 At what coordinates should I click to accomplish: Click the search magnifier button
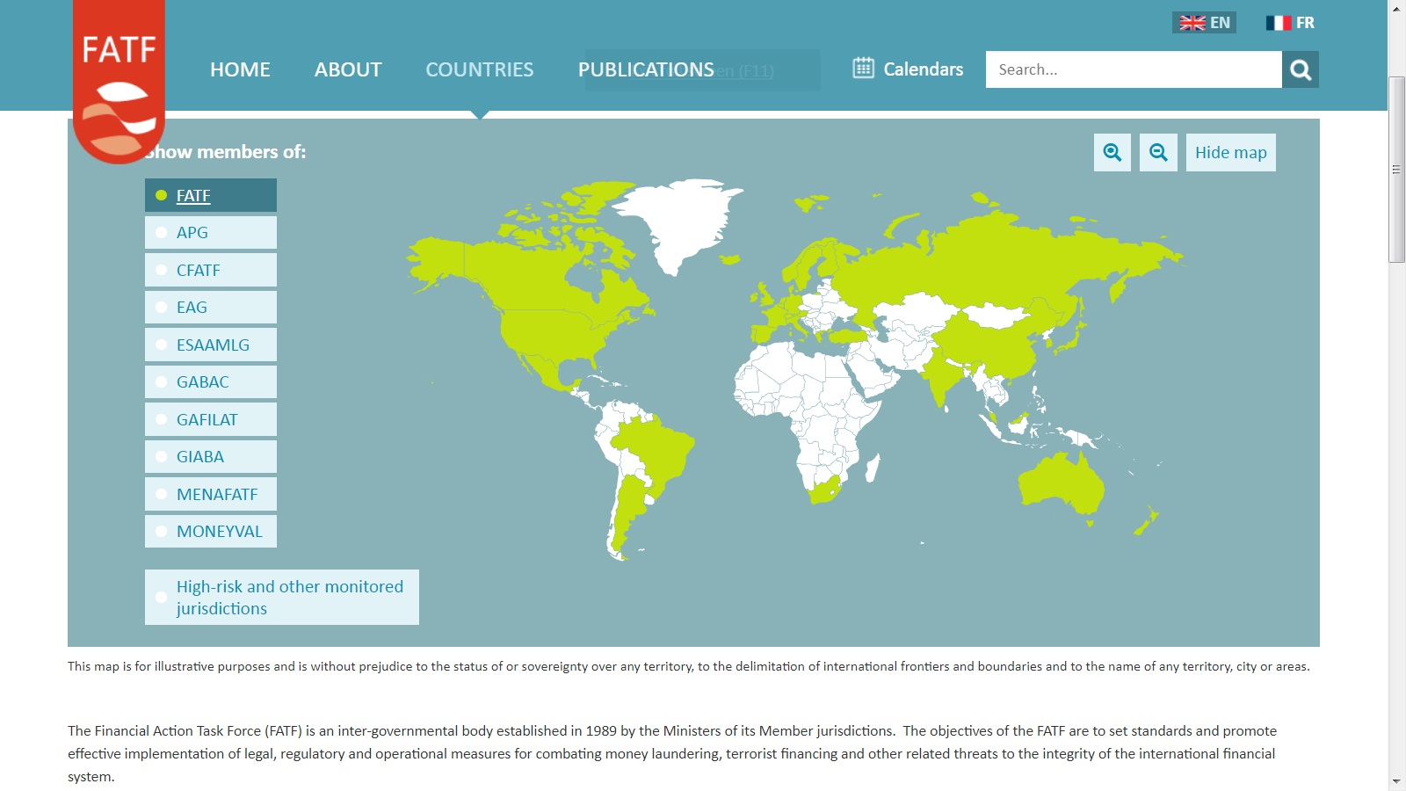pyautogui.click(x=1301, y=69)
